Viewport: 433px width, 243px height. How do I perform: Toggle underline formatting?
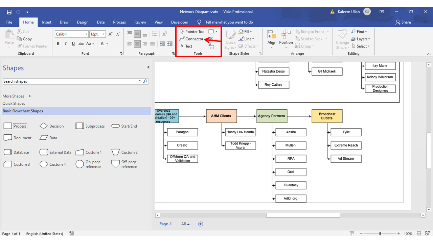point(73,44)
